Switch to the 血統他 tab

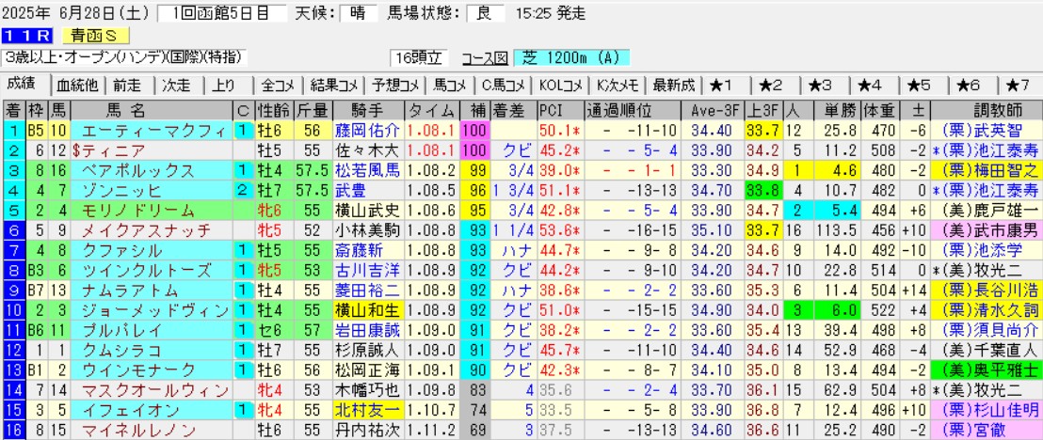[77, 84]
